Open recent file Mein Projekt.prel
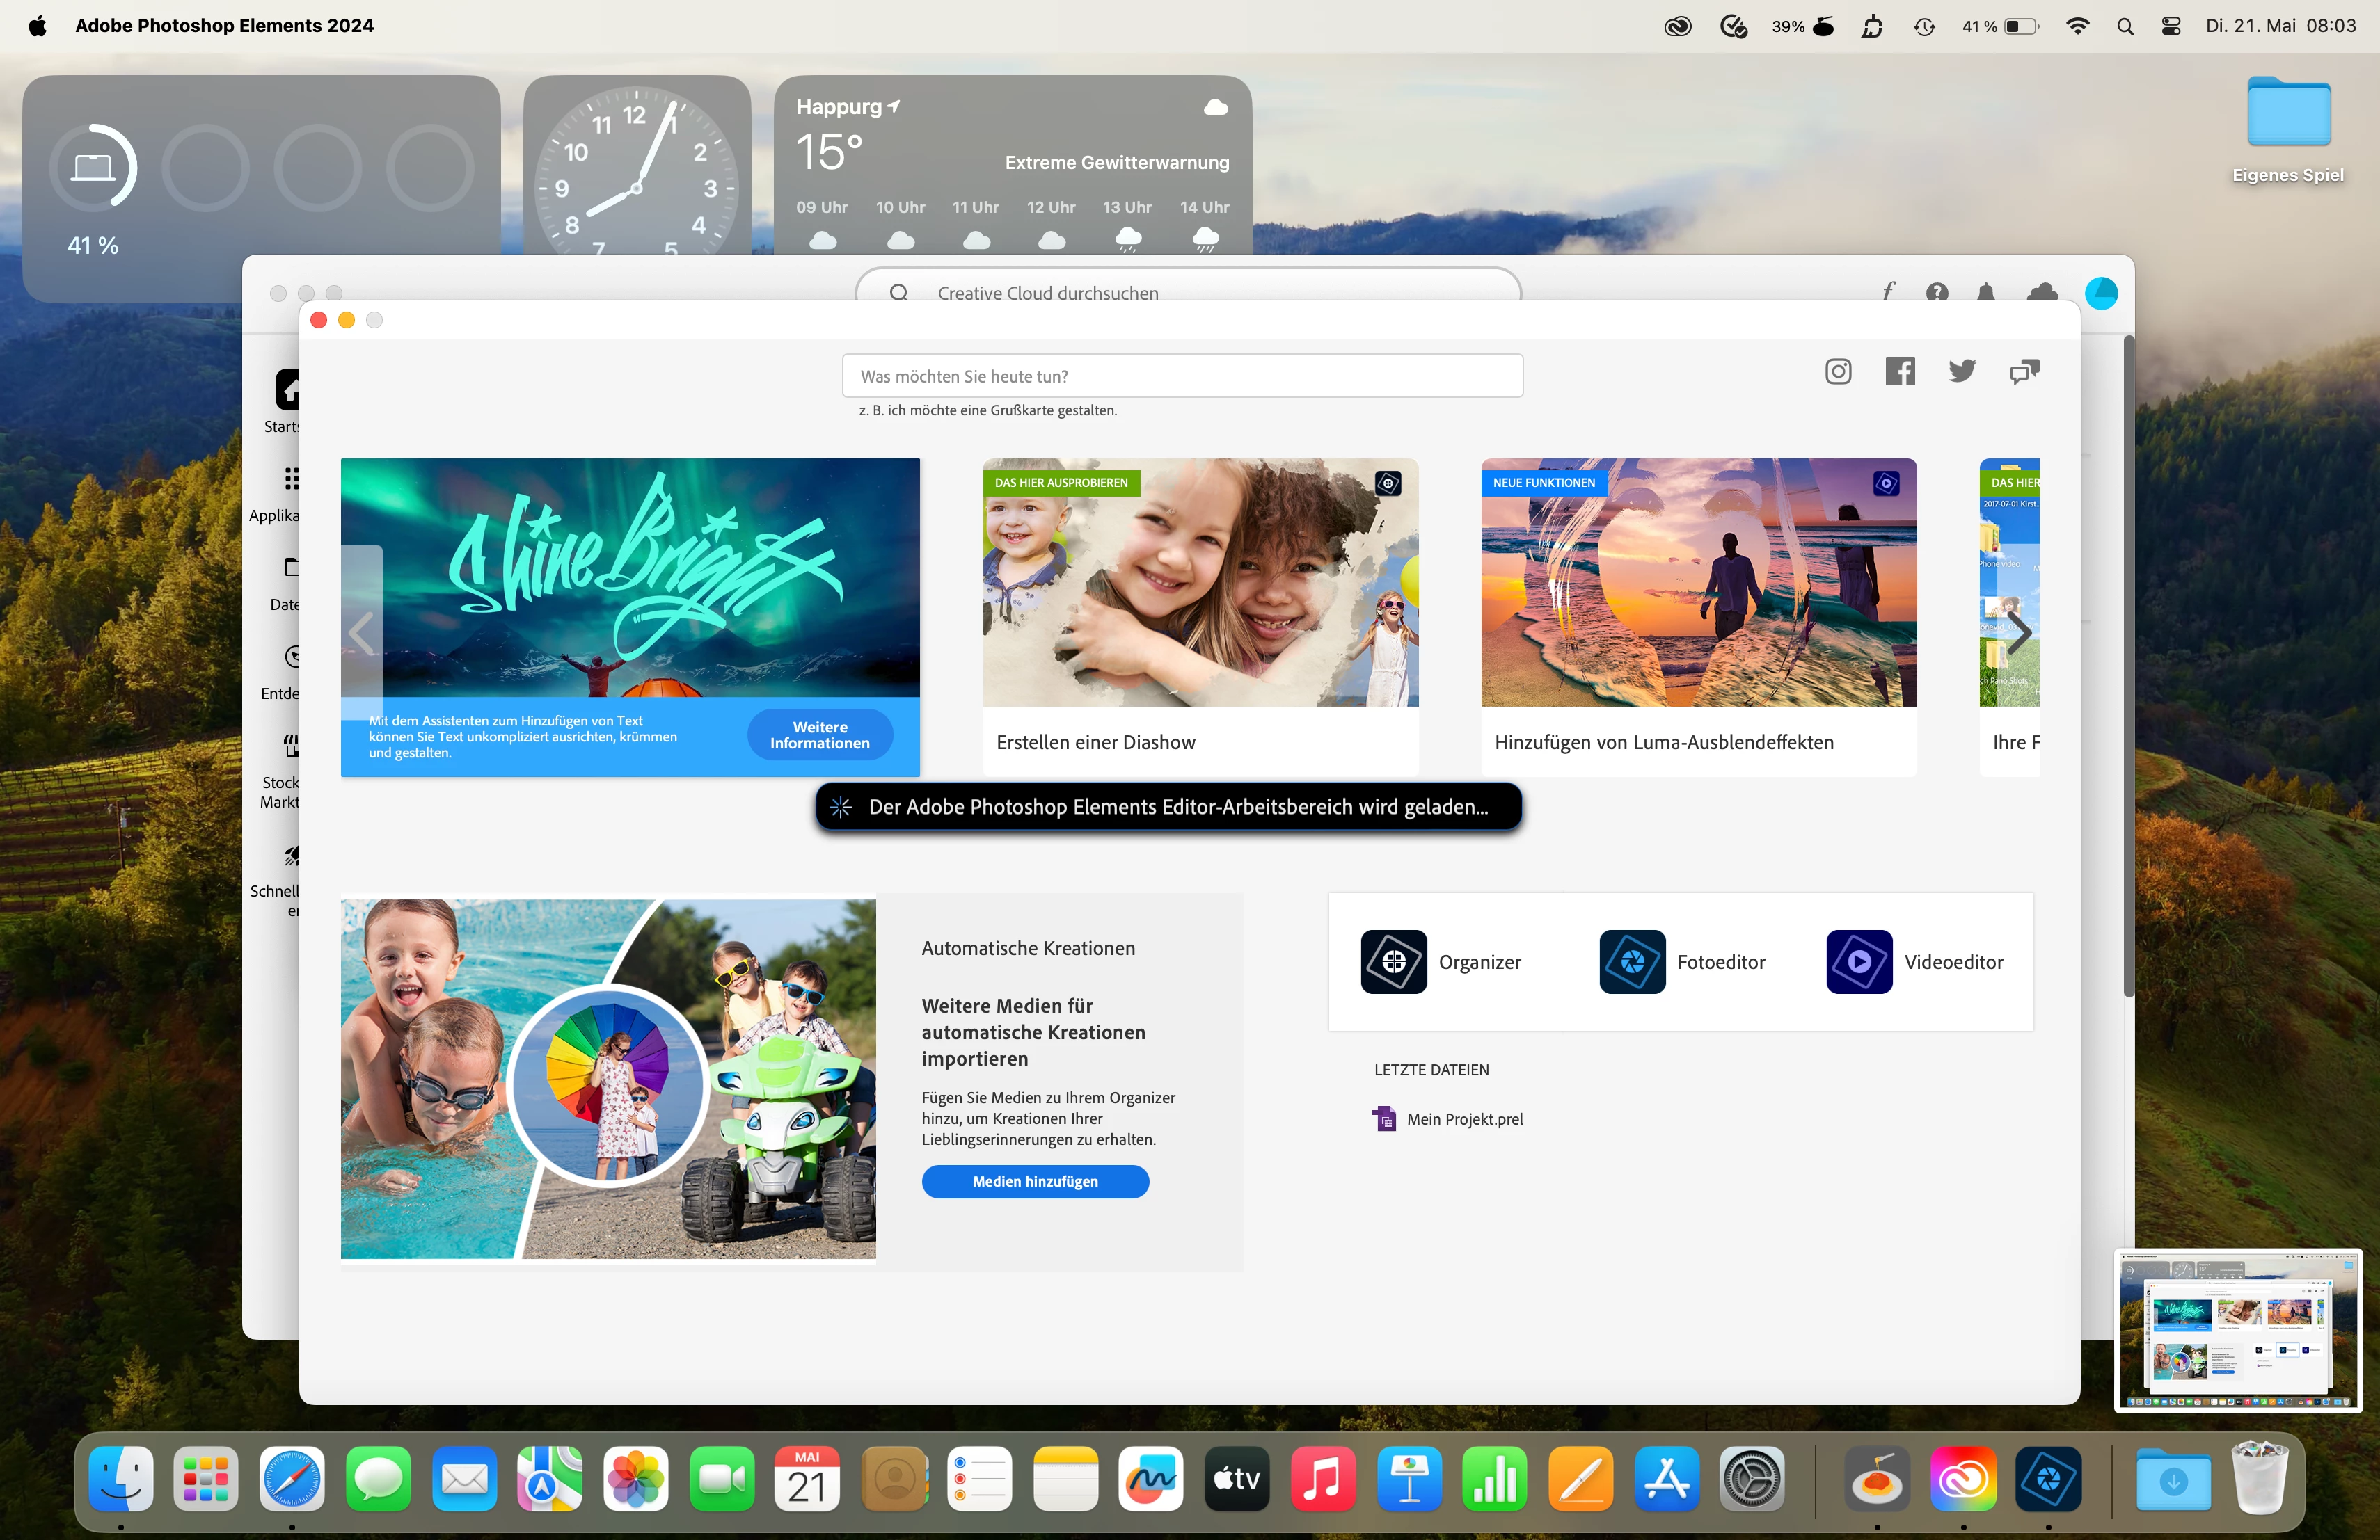 coord(1464,1119)
